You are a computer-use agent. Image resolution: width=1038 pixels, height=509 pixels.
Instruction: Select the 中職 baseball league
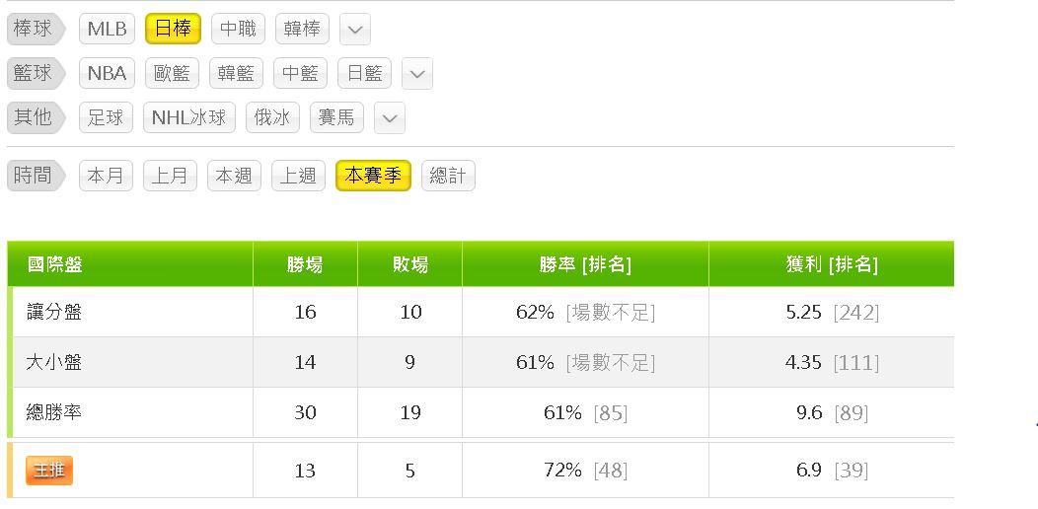click(238, 29)
